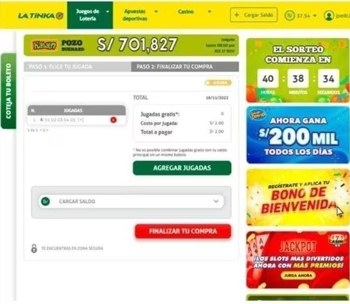Viewport: 350px width, 304px height.
Task: Click the red Finalizar tu compra button
Action: pos(183,231)
